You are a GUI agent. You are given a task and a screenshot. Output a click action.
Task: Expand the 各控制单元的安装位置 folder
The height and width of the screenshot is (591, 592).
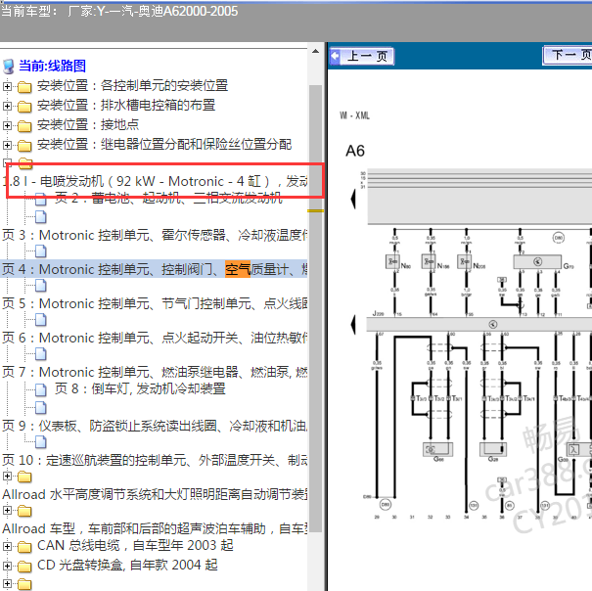click(7, 86)
